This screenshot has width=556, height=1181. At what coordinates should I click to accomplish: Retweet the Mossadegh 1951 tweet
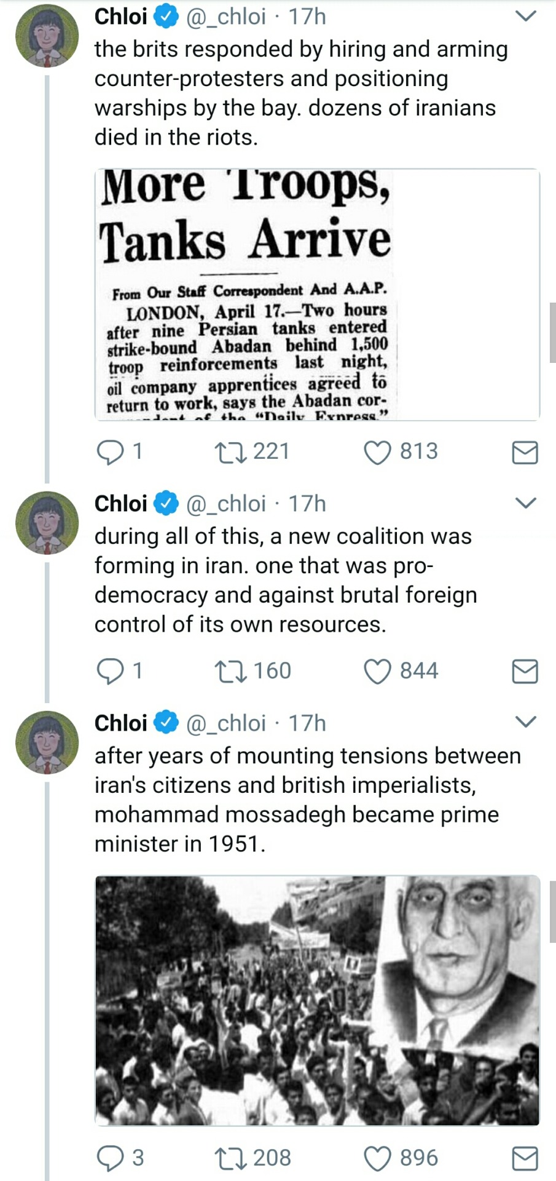(x=231, y=1158)
